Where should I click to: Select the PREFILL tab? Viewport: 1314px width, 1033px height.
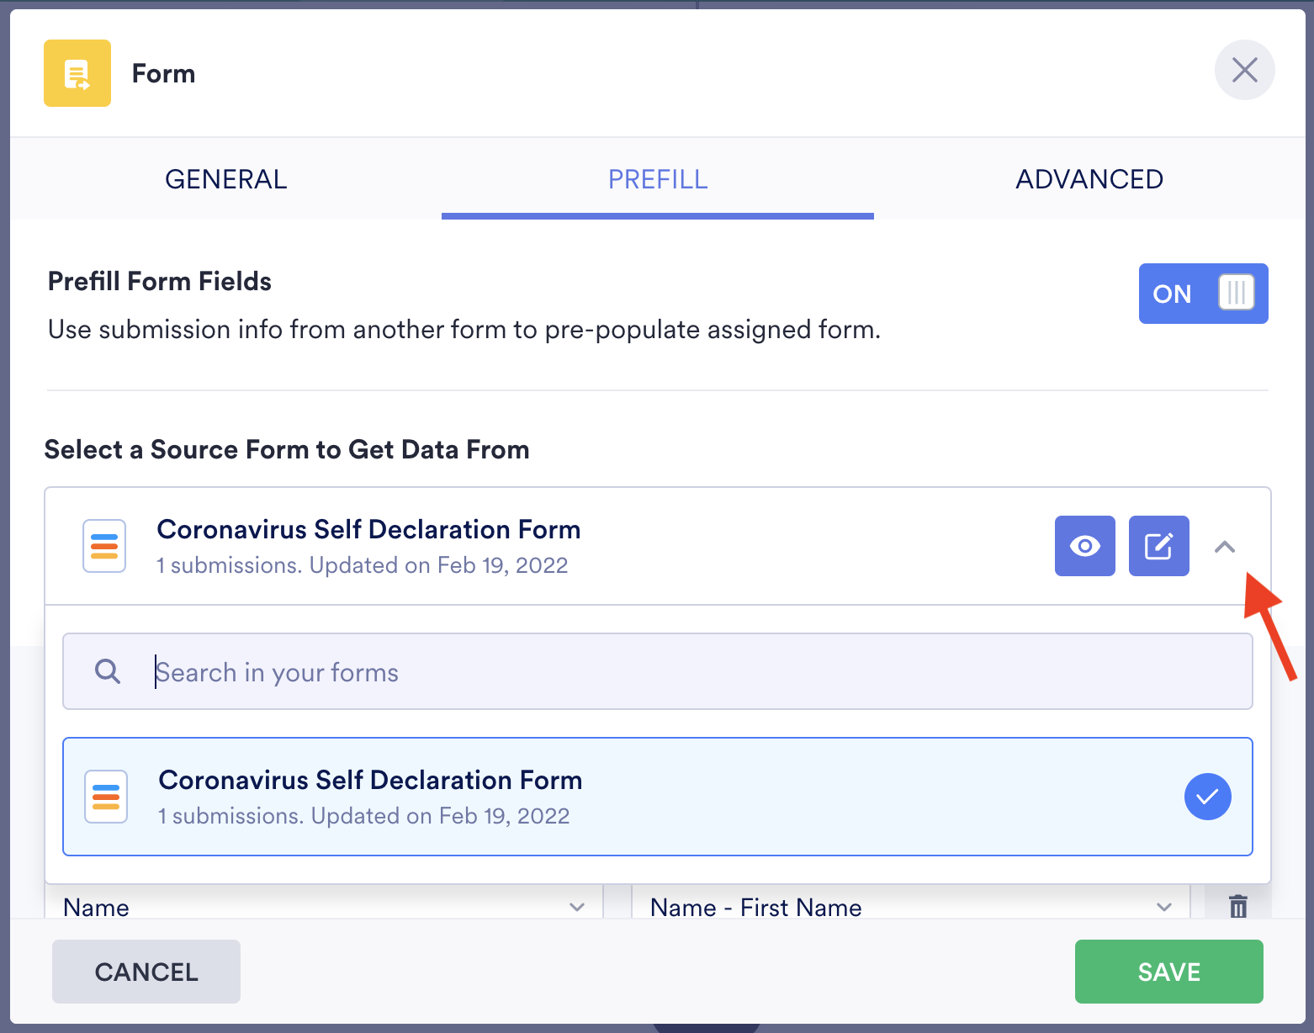tap(658, 179)
